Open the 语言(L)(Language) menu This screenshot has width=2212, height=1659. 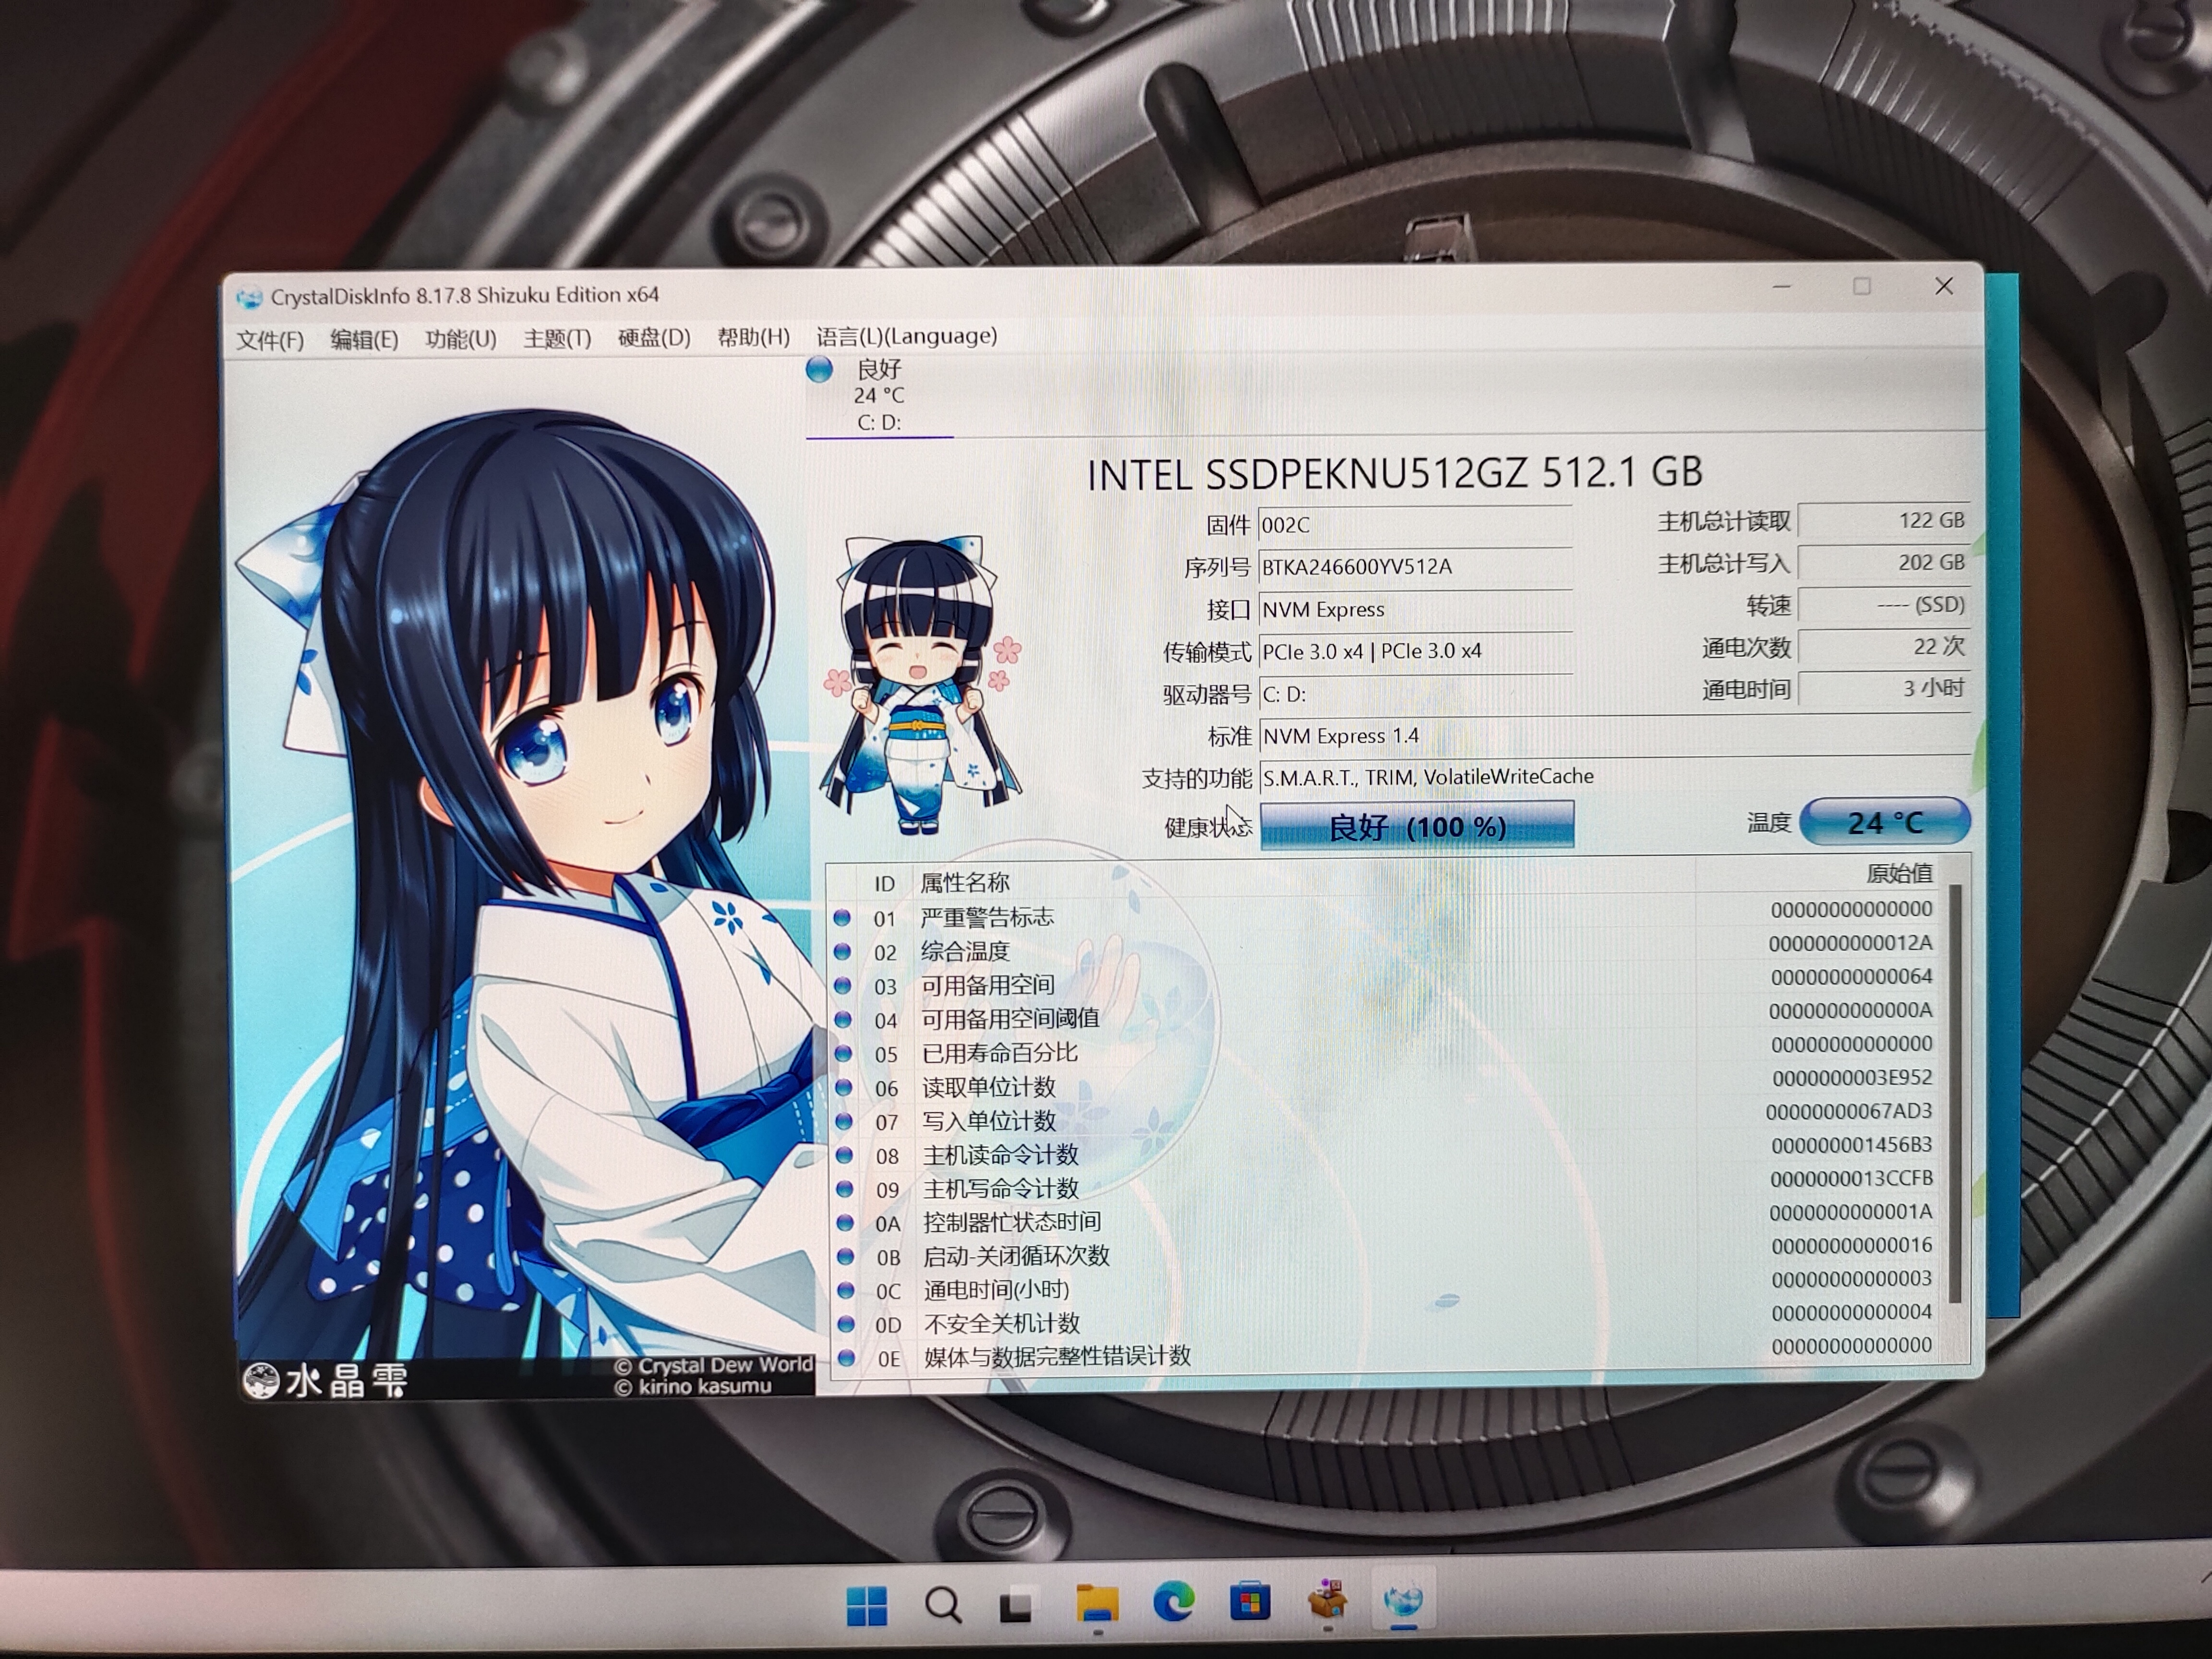(906, 336)
